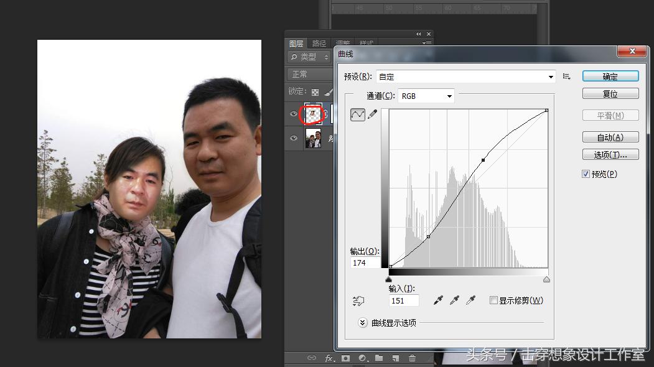Enable the 显示修剪 clipping checkbox

point(495,300)
